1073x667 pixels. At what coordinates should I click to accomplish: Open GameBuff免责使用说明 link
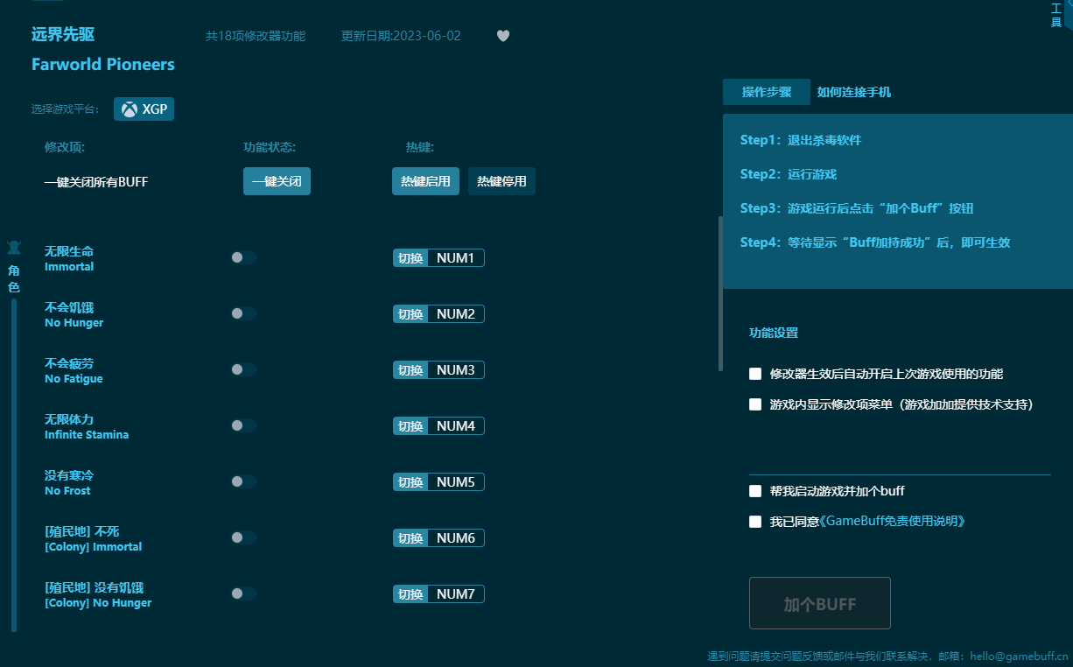coord(893,521)
